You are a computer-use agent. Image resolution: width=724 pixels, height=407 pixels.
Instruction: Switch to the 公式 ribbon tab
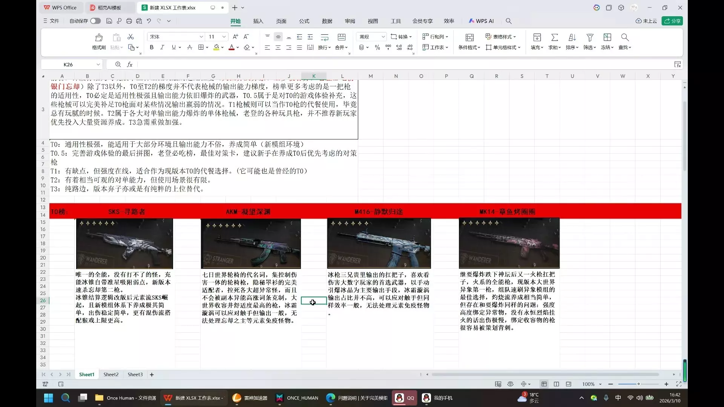tap(304, 21)
